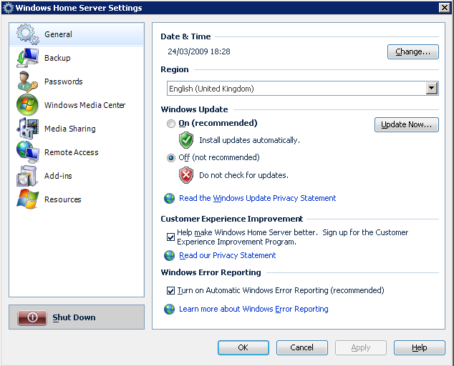Click the Update Now... button

pos(407,124)
